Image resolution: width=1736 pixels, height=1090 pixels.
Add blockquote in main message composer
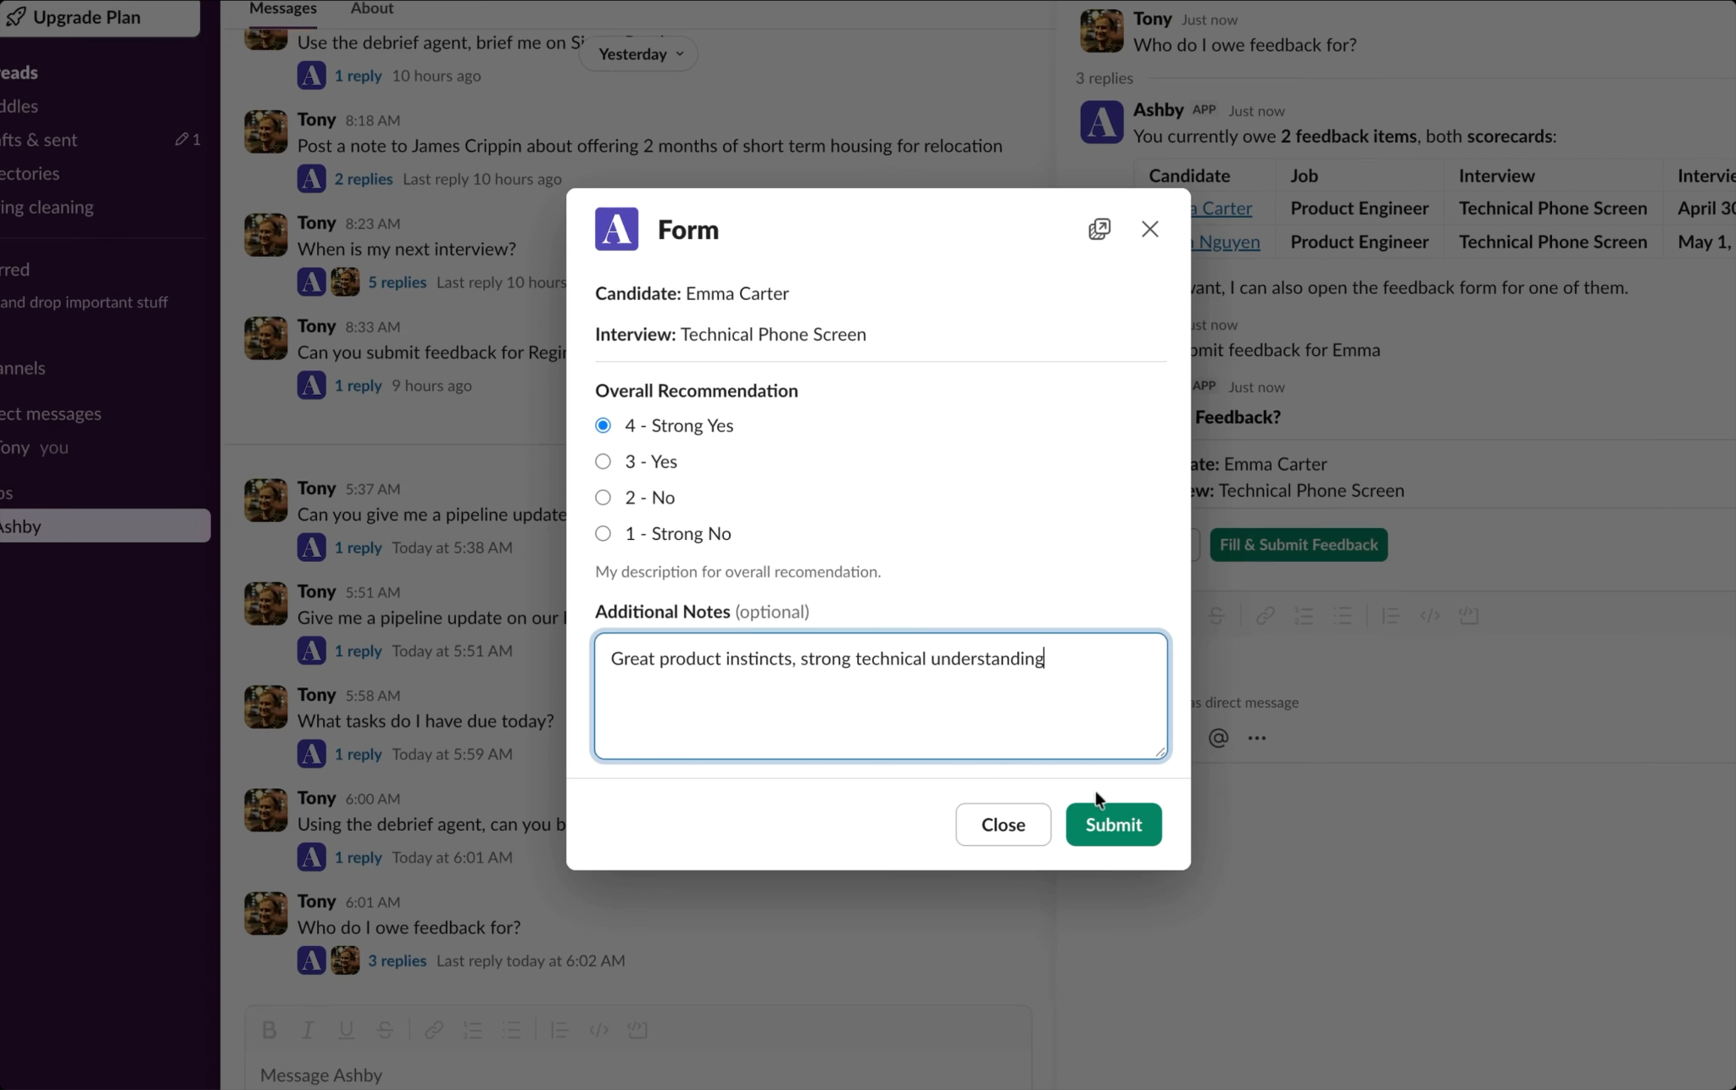(559, 1030)
